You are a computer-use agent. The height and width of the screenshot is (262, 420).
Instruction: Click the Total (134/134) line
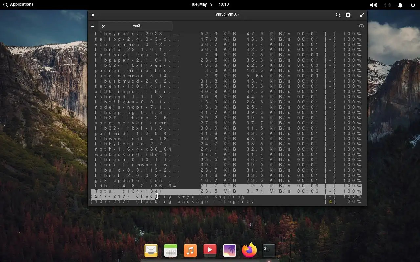tap(226, 191)
